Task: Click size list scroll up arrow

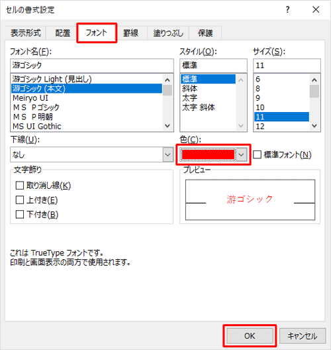Action: [x=314, y=80]
